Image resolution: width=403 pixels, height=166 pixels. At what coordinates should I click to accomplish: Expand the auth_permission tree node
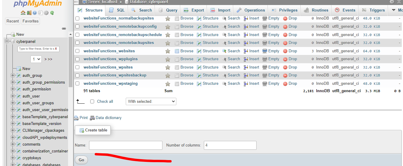click(x=13, y=89)
